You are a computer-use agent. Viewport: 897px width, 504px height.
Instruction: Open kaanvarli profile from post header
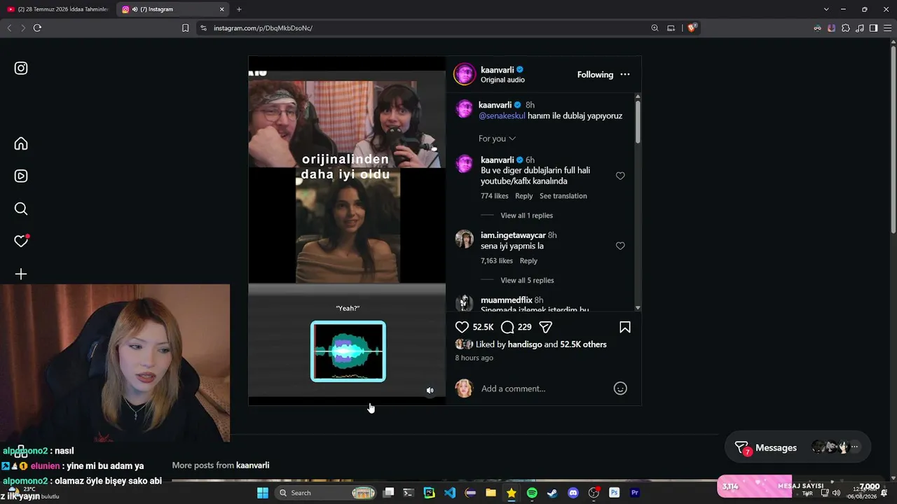pyautogui.click(x=498, y=69)
